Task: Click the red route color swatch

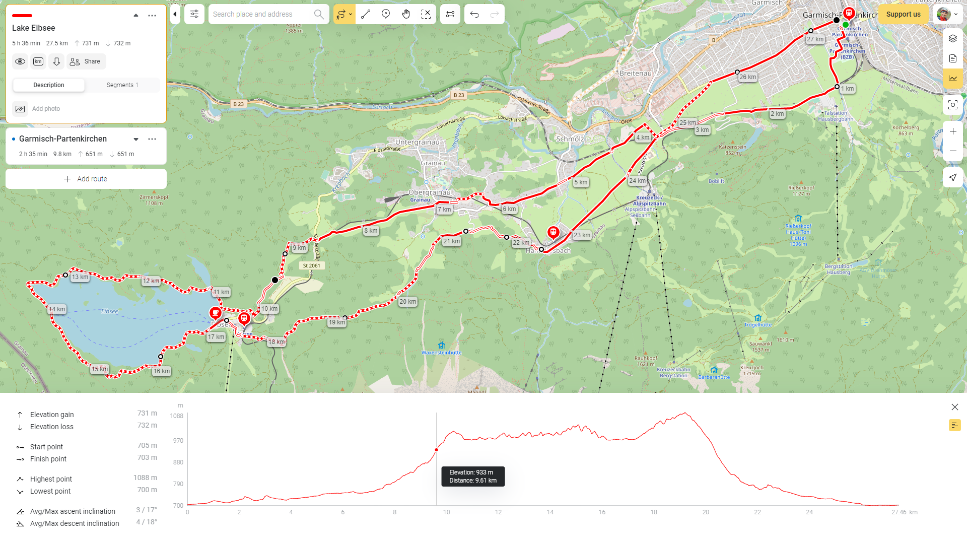Action: pyautogui.click(x=22, y=16)
